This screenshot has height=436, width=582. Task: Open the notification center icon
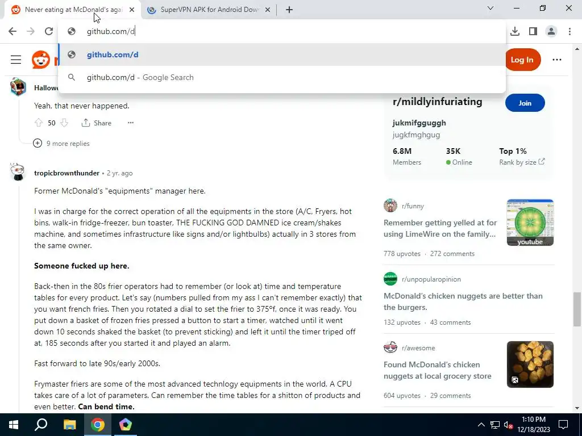point(563,425)
